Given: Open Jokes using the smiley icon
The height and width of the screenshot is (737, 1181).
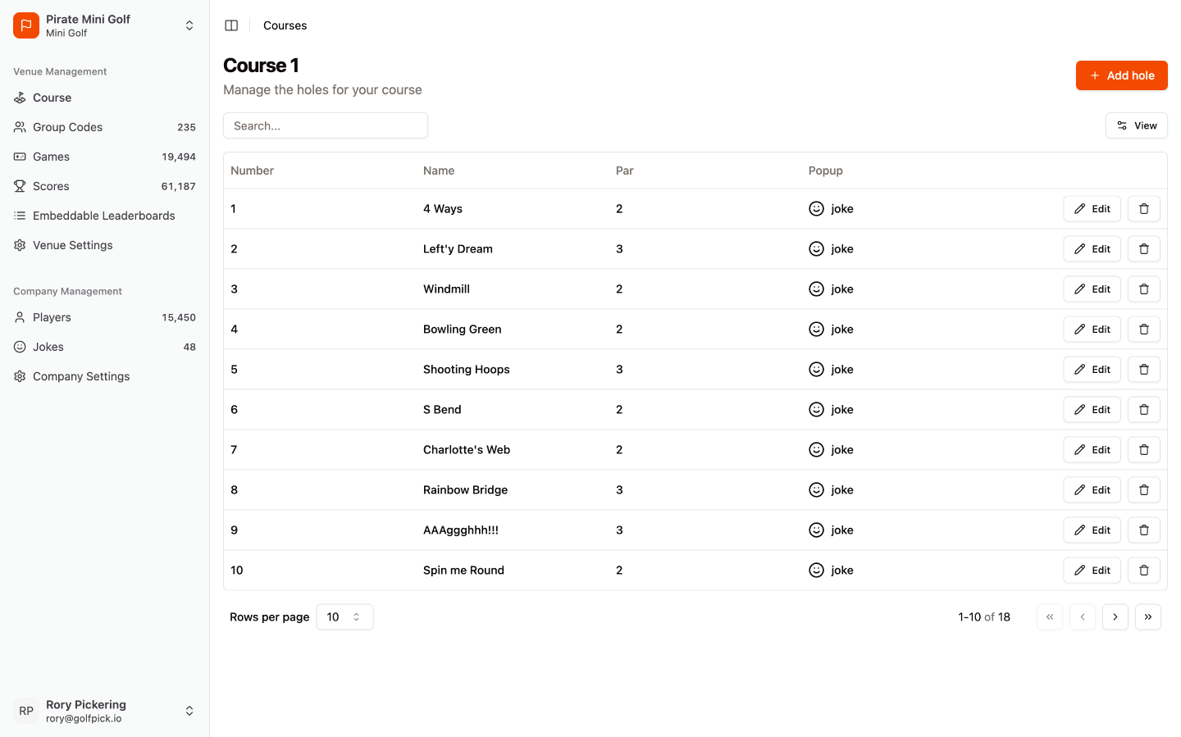Looking at the screenshot, I should pyautogui.click(x=19, y=347).
